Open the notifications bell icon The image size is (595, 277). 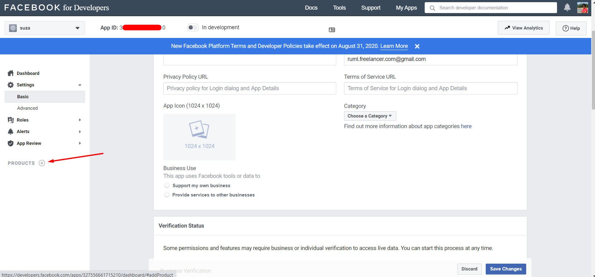point(567,7)
